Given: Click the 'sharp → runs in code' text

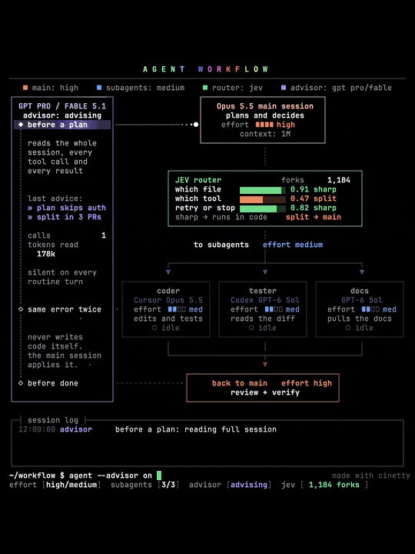Looking at the screenshot, I should coord(221,217).
